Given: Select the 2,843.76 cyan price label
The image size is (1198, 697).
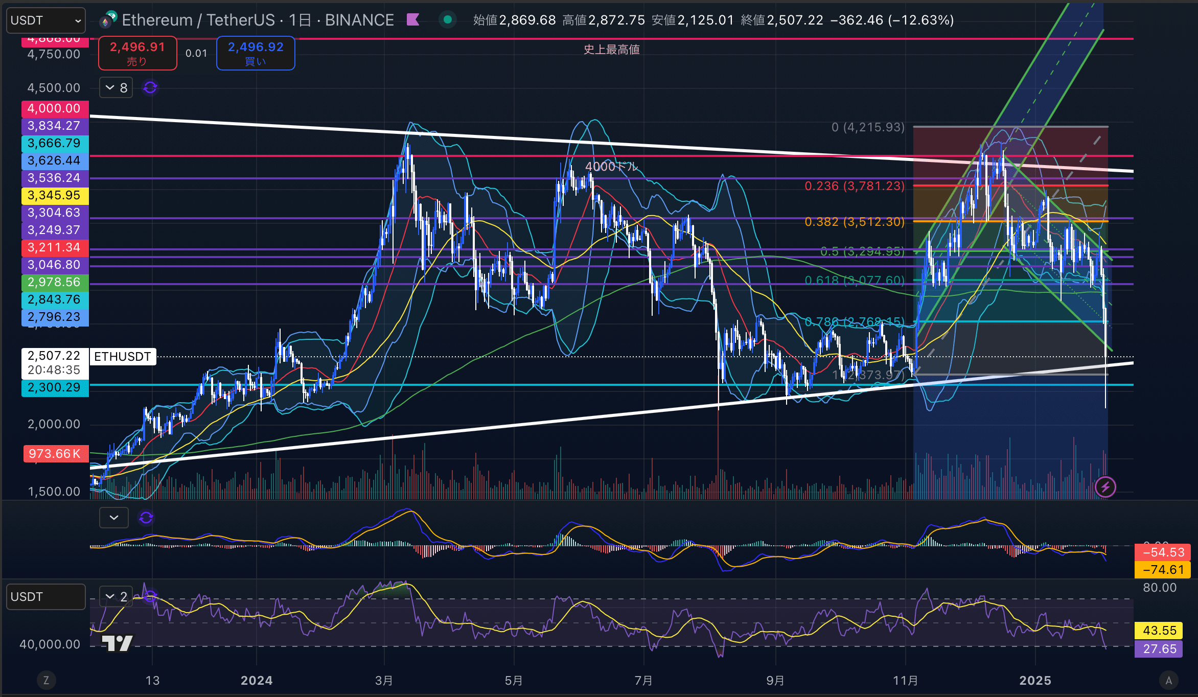Looking at the screenshot, I should (x=55, y=299).
